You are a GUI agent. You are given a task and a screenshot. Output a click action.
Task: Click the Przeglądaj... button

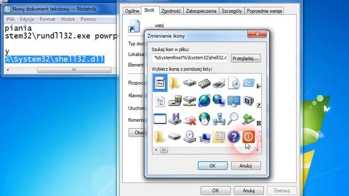[246, 58]
